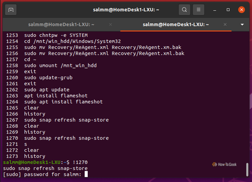Click the green salmm@HomeDesk1-LXU prompt text
Screen dimensions: 252x182
pyautogui.click(x=32, y=162)
